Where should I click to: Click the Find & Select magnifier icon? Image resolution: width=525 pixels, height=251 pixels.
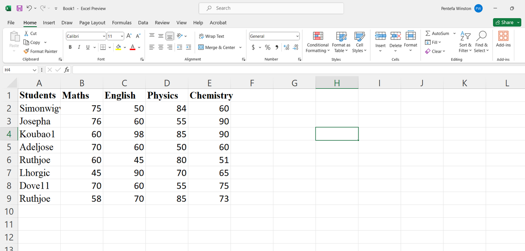point(482,36)
